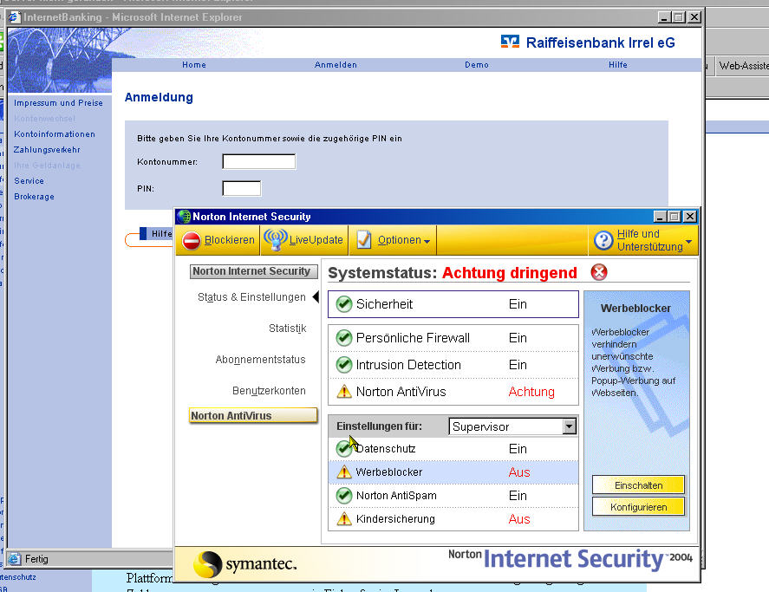This screenshot has height=592, width=769.
Task: Select Status & Einstellungen in sidebar
Action: click(x=251, y=297)
